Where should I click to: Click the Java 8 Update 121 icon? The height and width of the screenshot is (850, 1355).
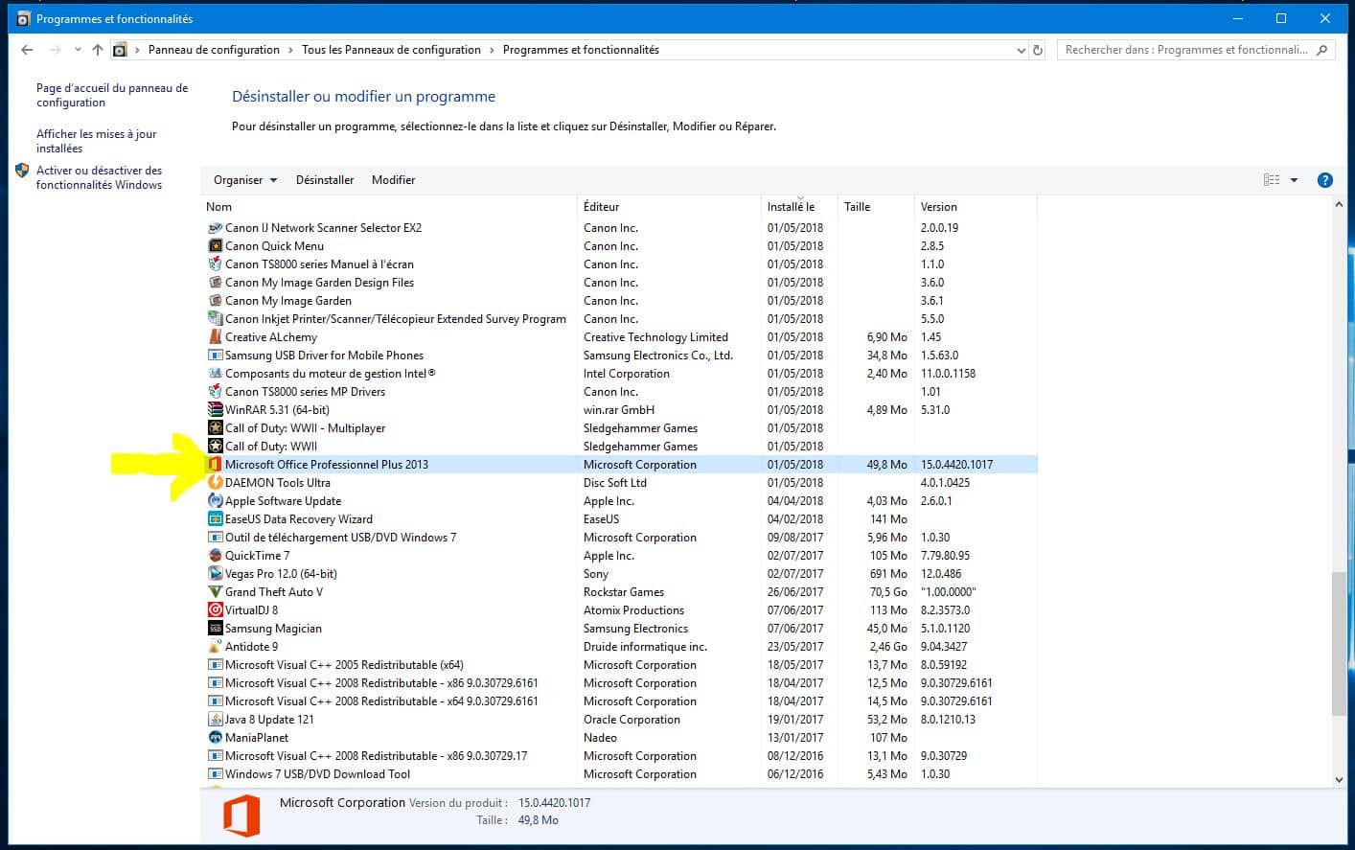pos(216,719)
